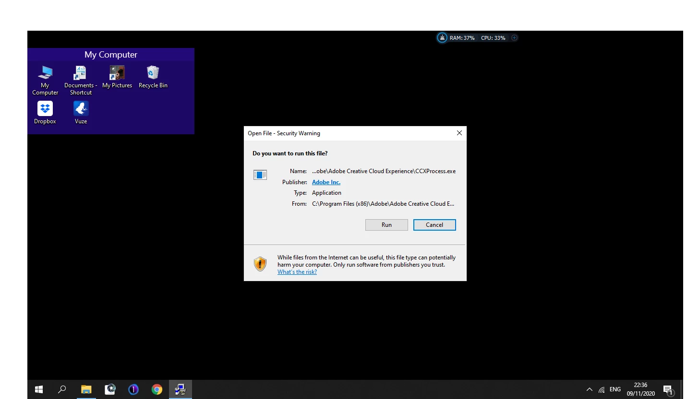699x399 pixels.
Task: Select the My Computer desktop icon
Action: coord(45,81)
